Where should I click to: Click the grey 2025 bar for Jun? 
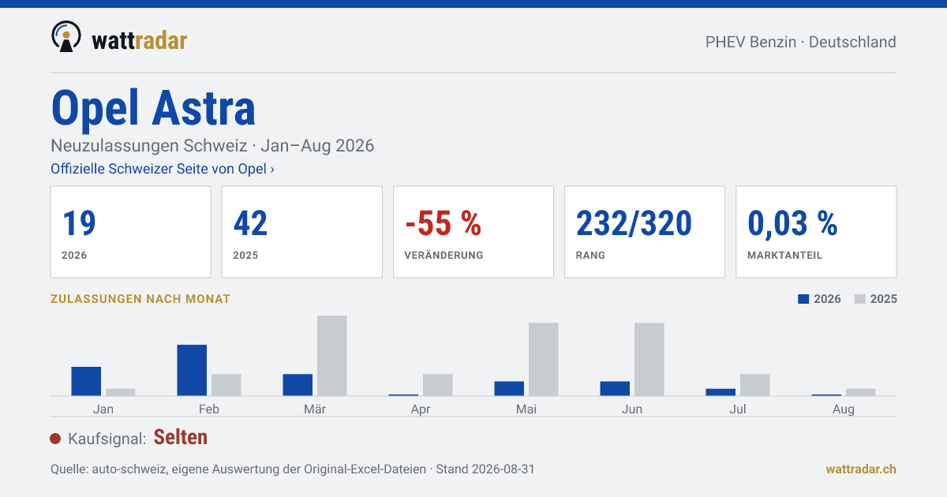[x=649, y=359]
